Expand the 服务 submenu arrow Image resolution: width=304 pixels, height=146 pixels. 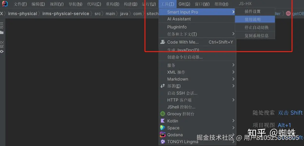point(233,65)
